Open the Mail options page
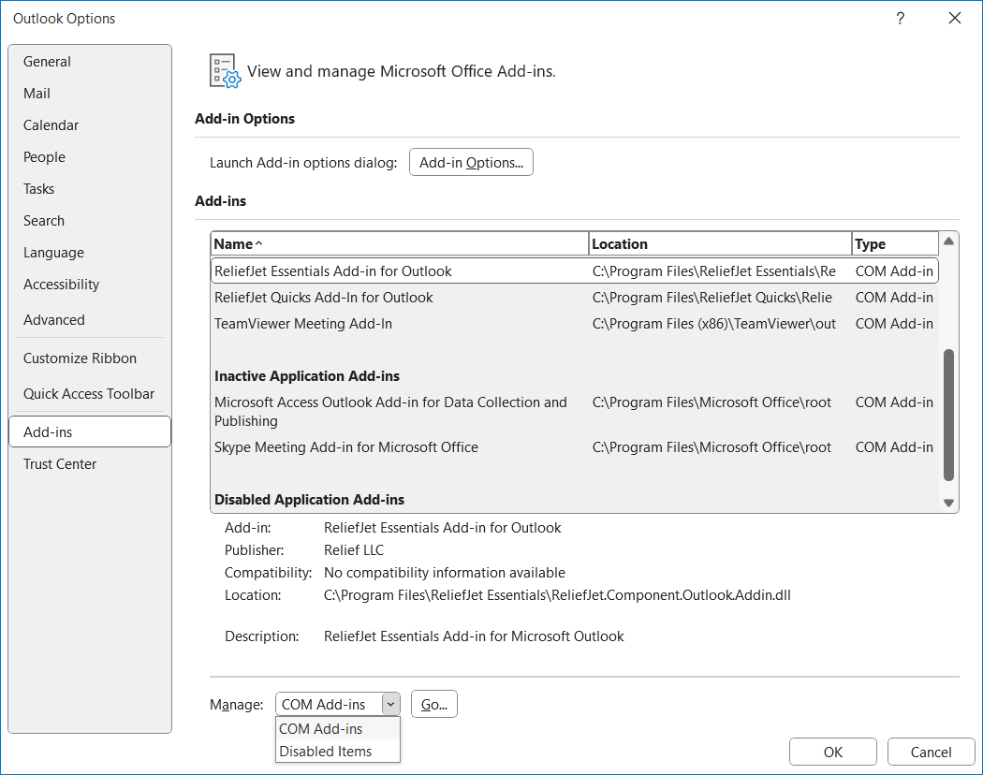This screenshot has width=983, height=775. pos(90,94)
